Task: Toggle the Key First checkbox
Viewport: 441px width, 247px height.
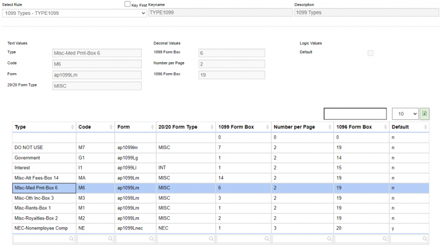Action: tap(127, 4)
